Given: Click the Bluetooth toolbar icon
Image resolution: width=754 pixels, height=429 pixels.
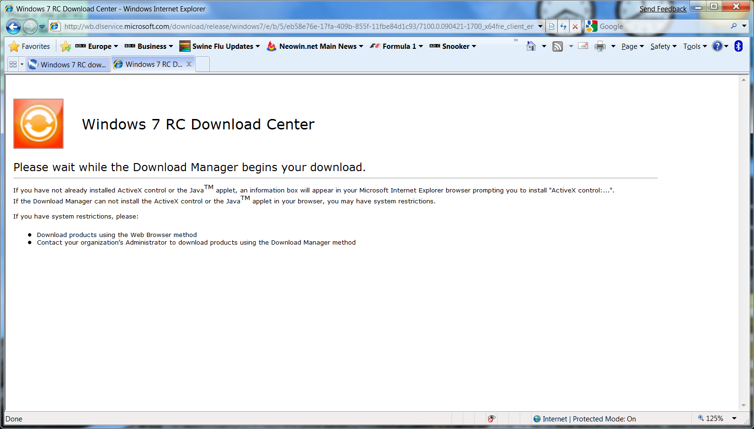Looking at the screenshot, I should pos(738,46).
